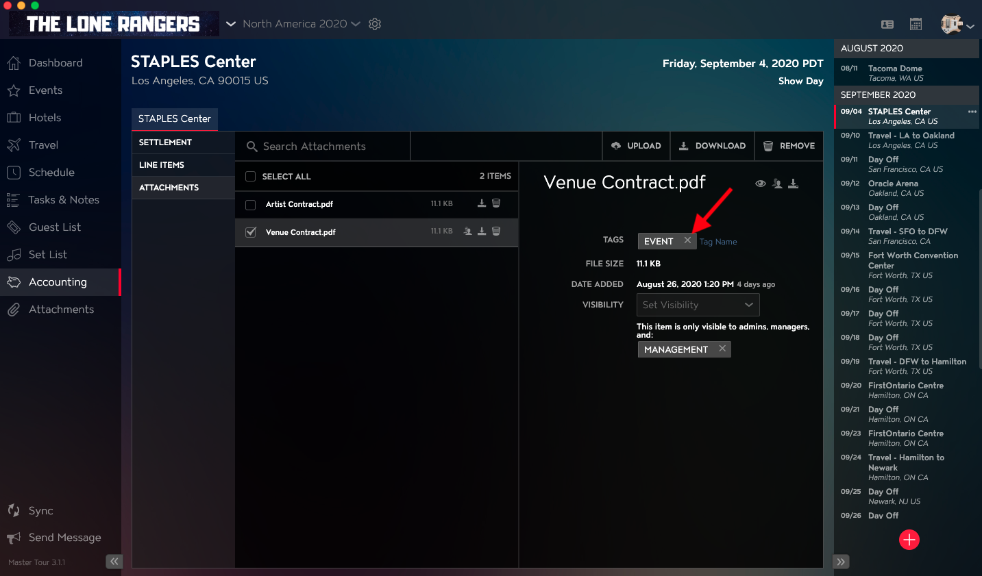Viewport: 982px width, 576px height.
Task: Select Fort Worth Convention Center event
Action: pyautogui.click(x=907, y=265)
